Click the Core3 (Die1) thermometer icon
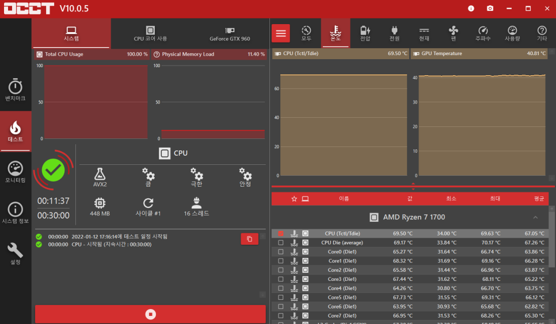 point(294,279)
